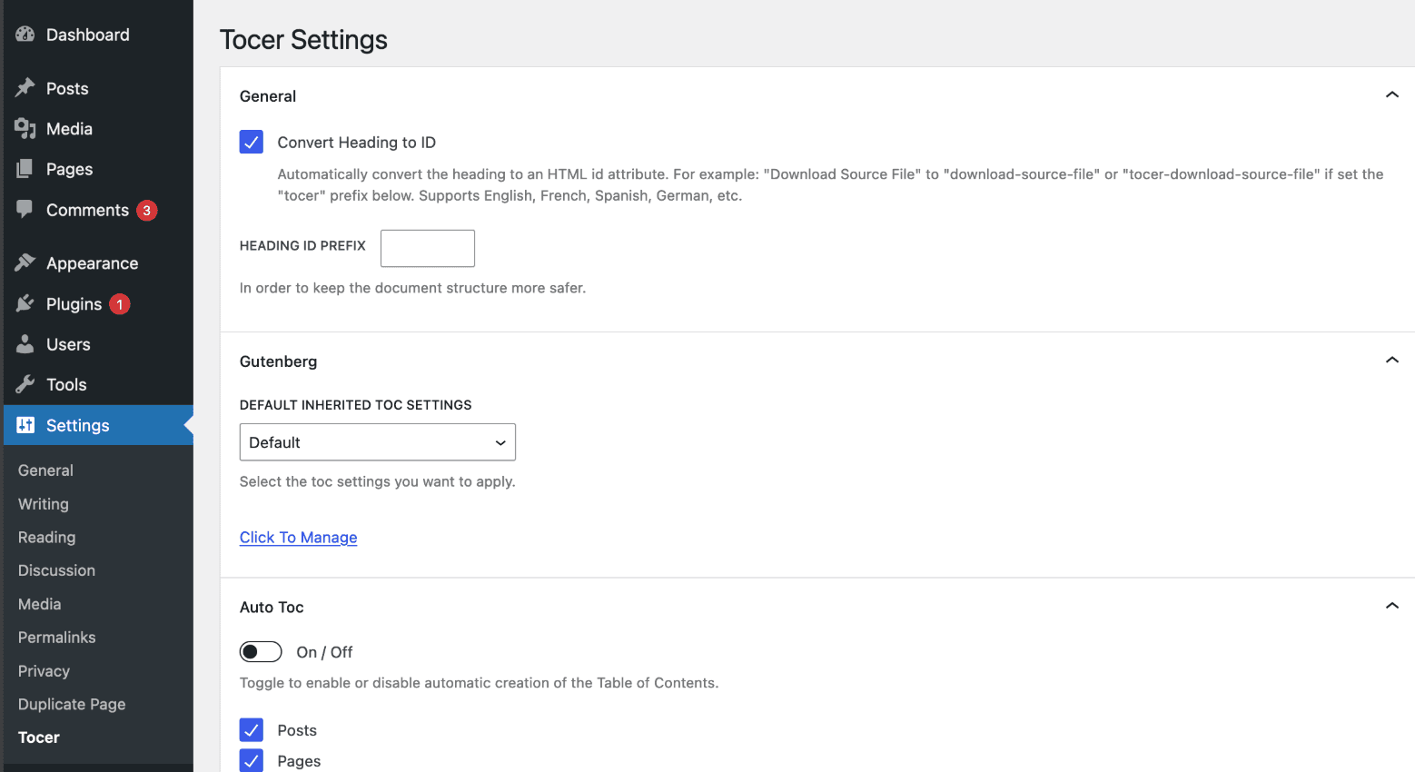The image size is (1415, 772).
Task: Click the Tools wrench icon
Action: (x=25, y=384)
